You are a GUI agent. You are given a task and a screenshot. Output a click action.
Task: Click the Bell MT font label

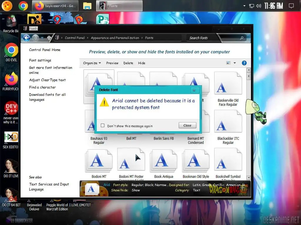click(x=131, y=138)
